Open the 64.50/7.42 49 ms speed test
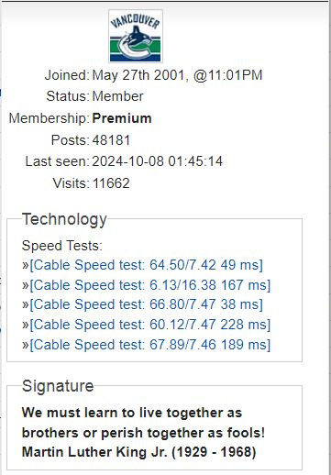 pyautogui.click(x=146, y=265)
